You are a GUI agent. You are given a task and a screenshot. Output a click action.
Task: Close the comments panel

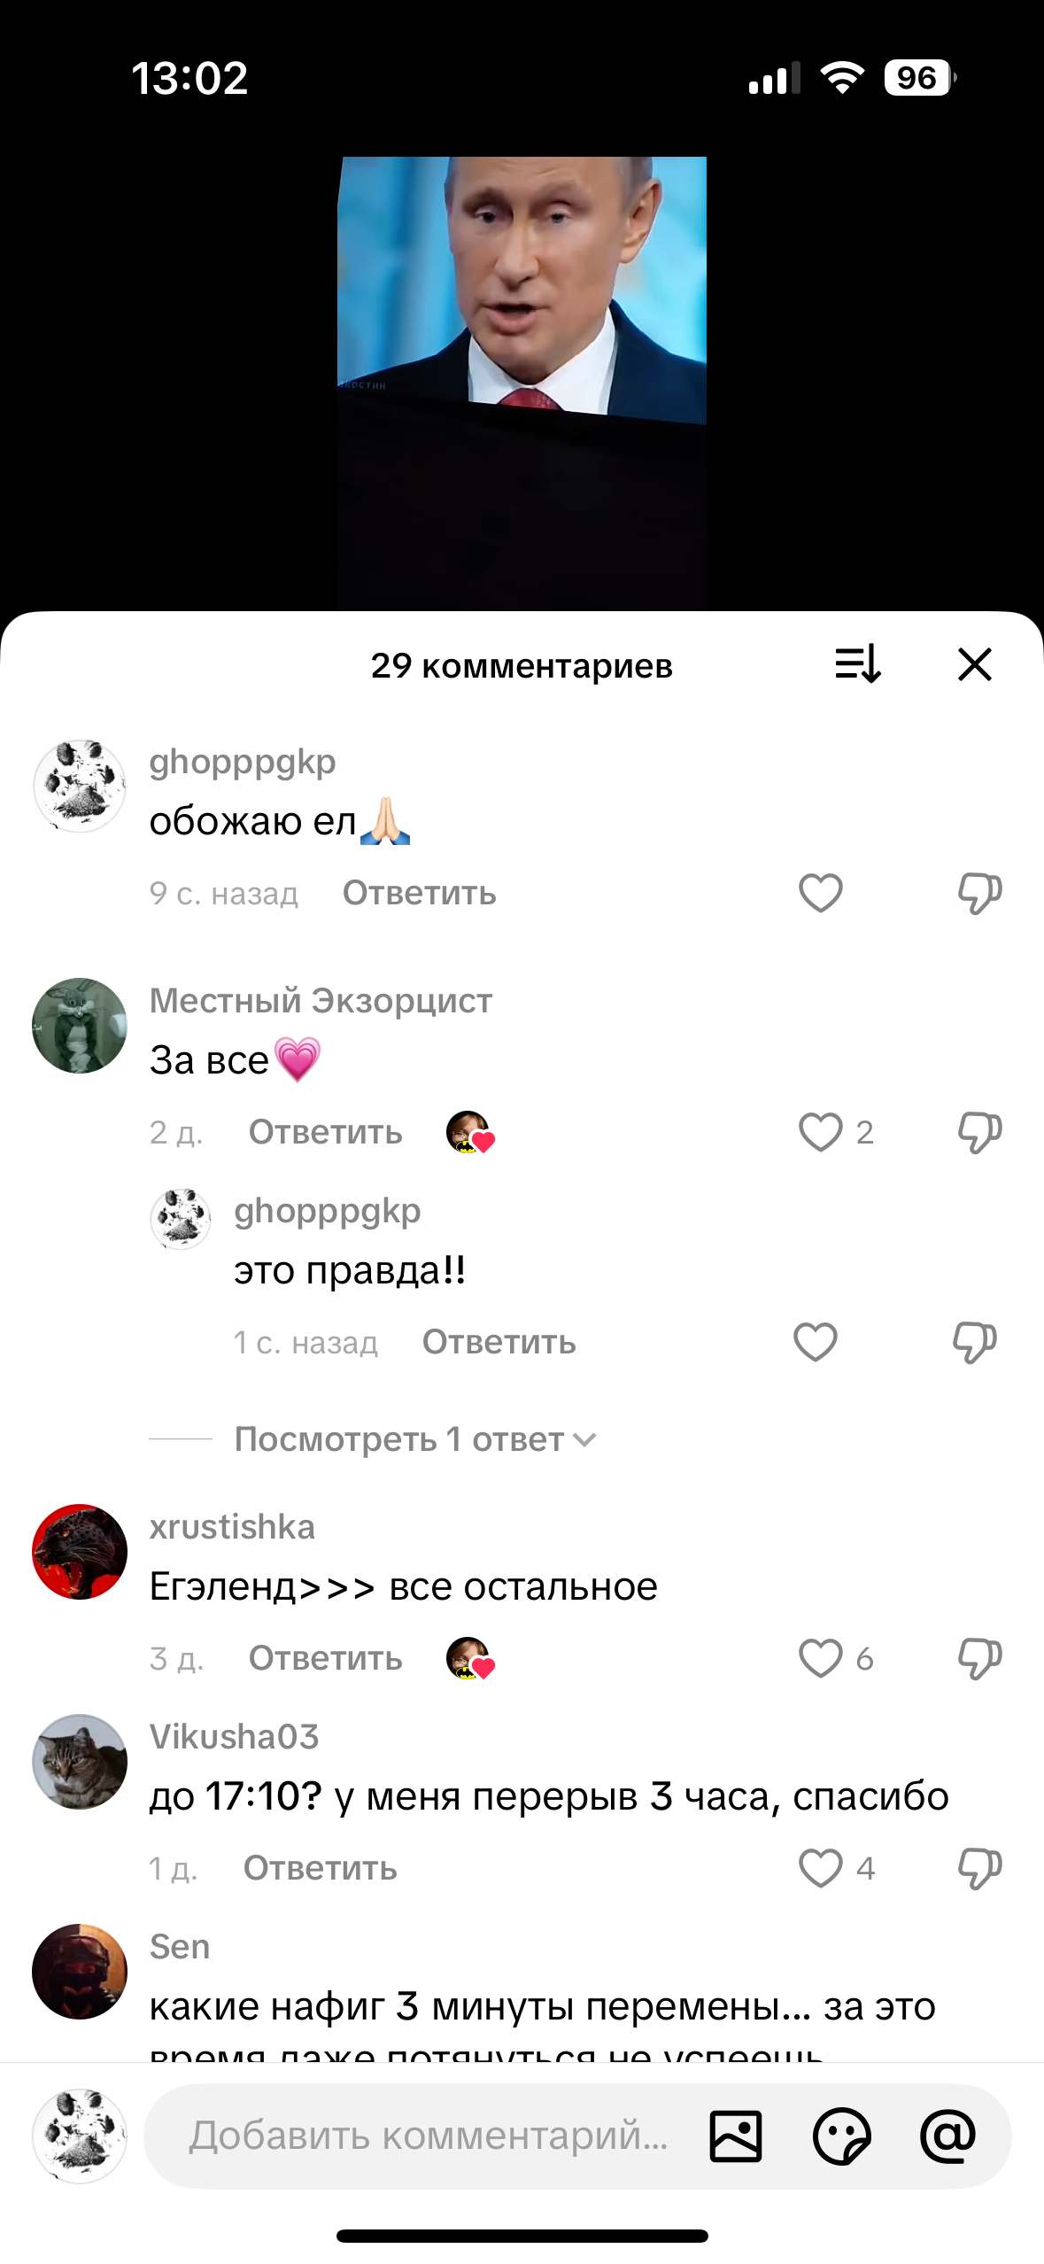[974, 663]
